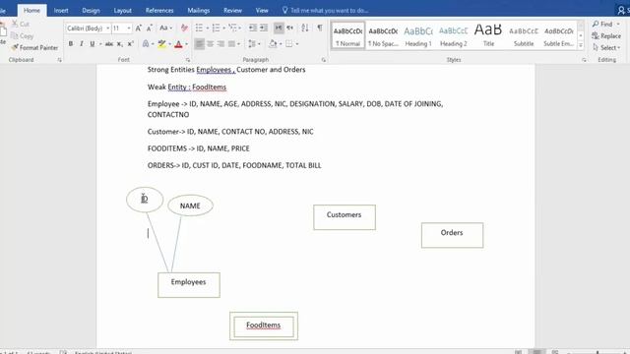Align text left
This screenshot has height=354, width=630.
click(x=199, y=43)
